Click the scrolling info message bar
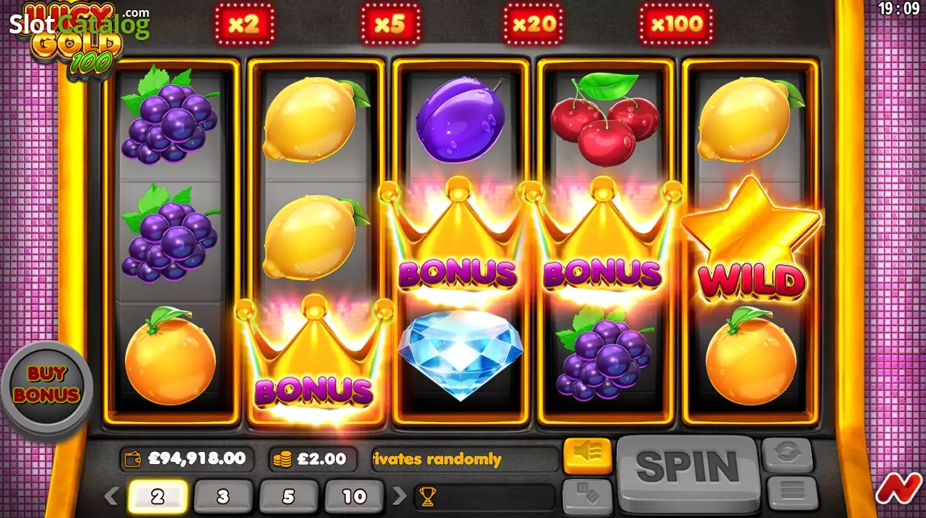Image resolution: width=926 pixels, height=518 pixels. pos(465,459)
